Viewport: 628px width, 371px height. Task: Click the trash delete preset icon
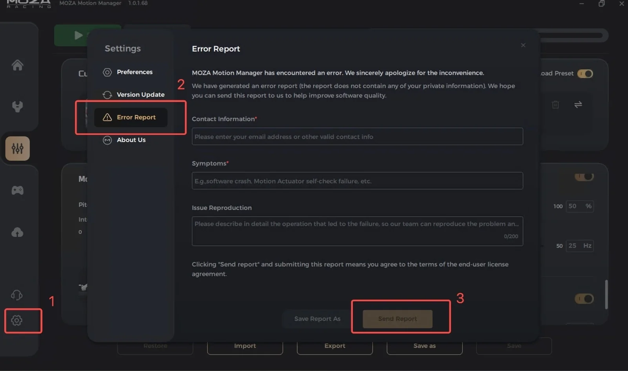tap(555, 105)
